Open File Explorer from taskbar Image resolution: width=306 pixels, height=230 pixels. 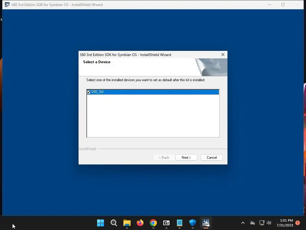tap(127, 223)
